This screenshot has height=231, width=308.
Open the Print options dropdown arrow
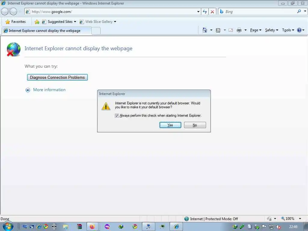pyautogui.click(x=245, y=30)
